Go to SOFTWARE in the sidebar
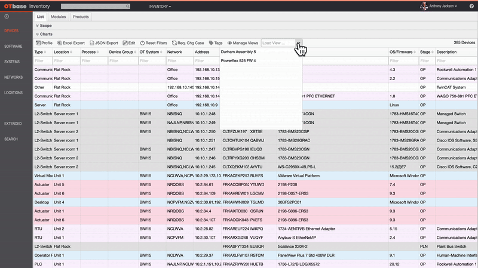 [x=13, y=47]
